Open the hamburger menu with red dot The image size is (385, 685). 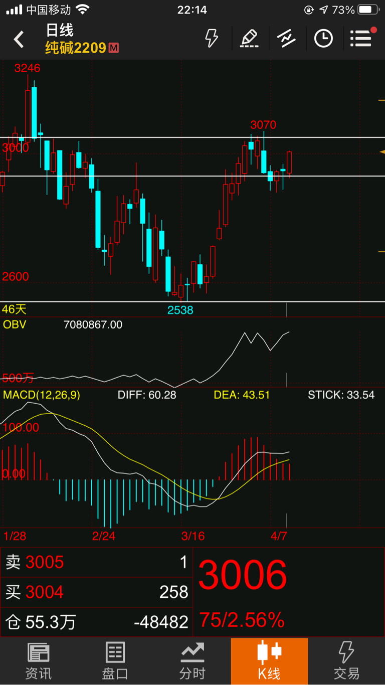362,38
